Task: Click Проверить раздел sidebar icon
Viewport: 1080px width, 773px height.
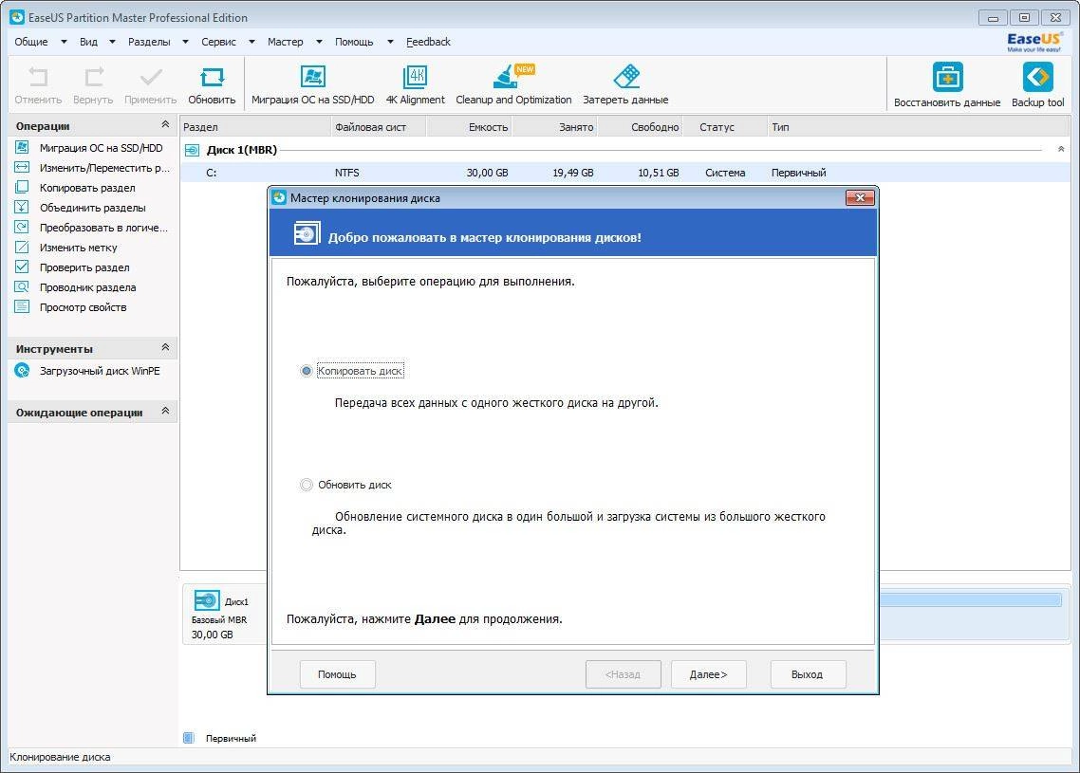Action: coord(22,267)
